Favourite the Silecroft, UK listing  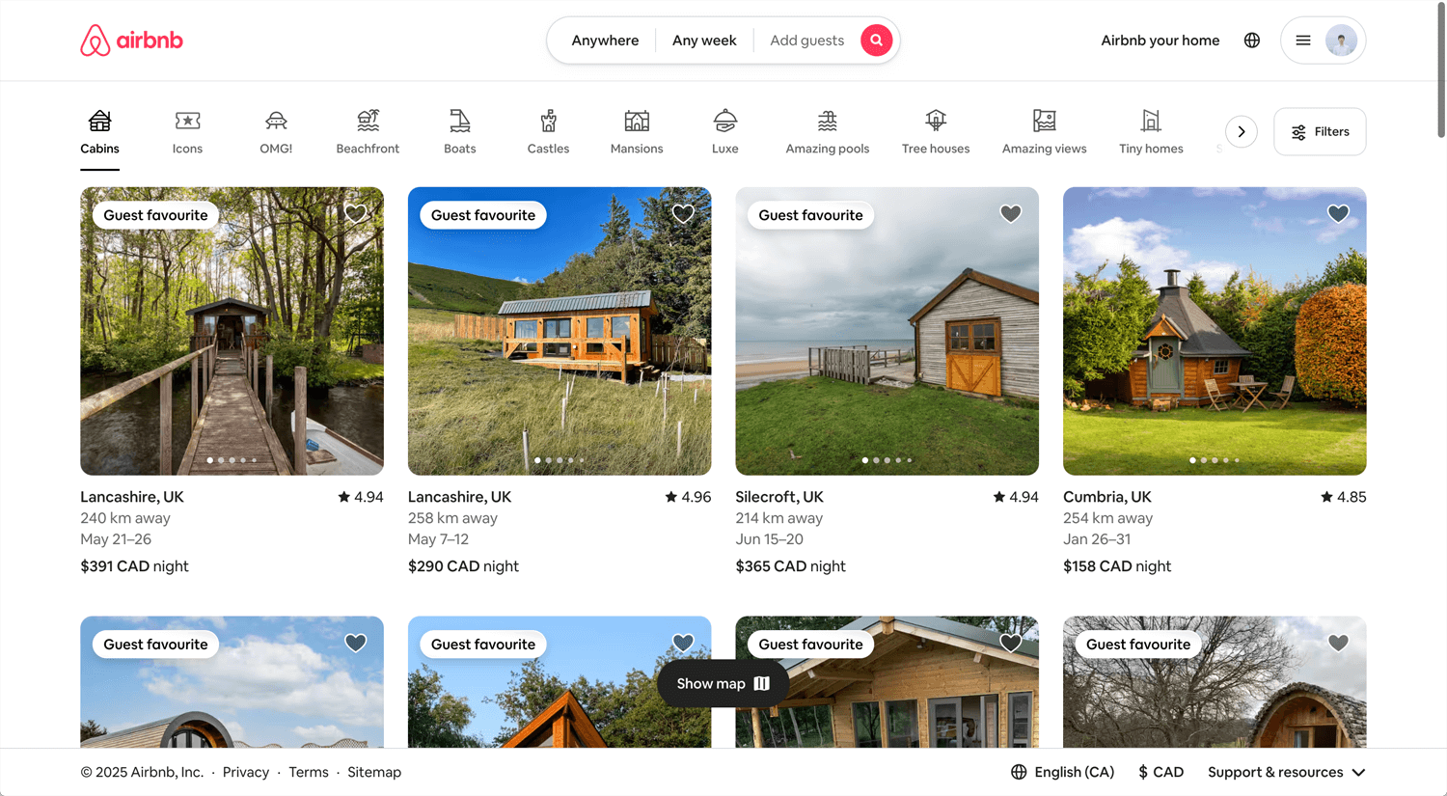click(1011, 214)
